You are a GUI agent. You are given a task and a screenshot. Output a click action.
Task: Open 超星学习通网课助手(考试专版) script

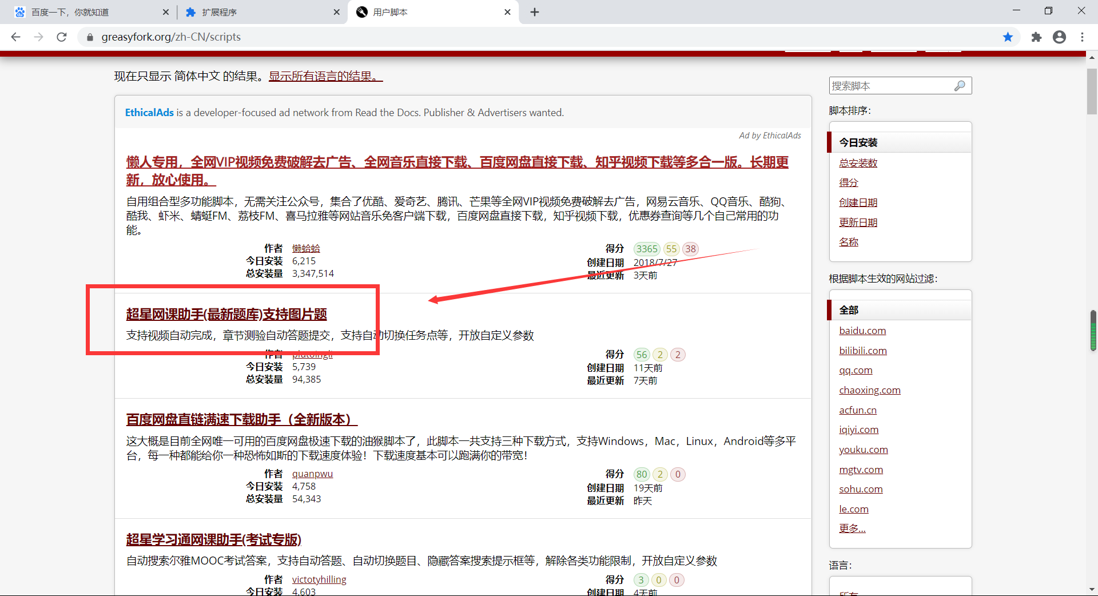[x=213, y=539]
